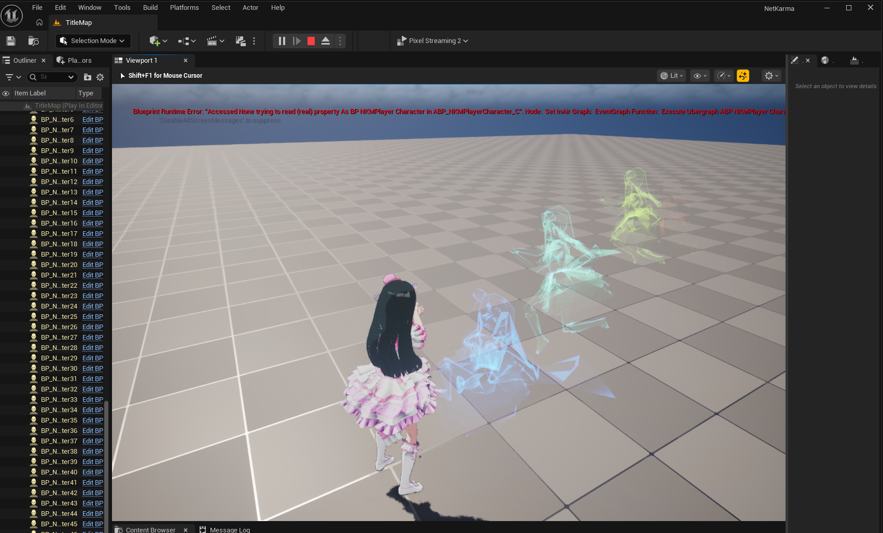883x533 pixels.
Task: Click the build/stacked squares toolbar icon
Action: 241,41
